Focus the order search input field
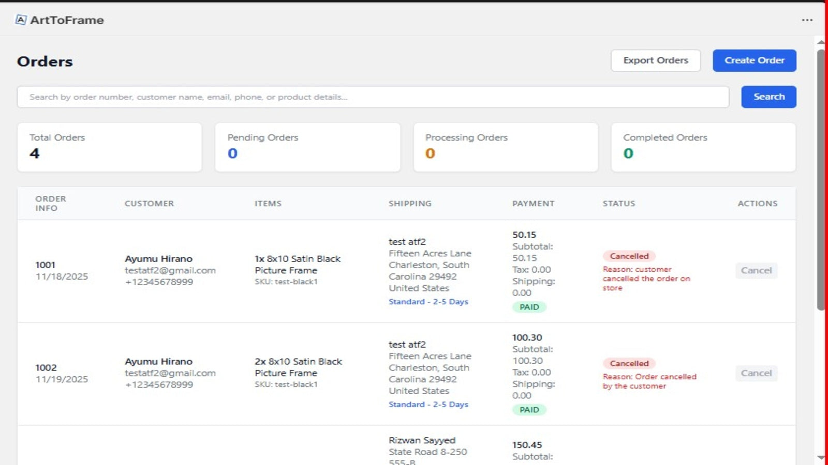This screenshot has height=465, width=828. pos(373,97)
